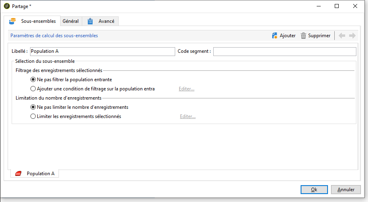This screenshot has height=202, width=368.
Task: Switch to the Général tab
Action: point(71,21)
